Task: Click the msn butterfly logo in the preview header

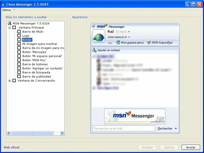Action: point(102,26)
